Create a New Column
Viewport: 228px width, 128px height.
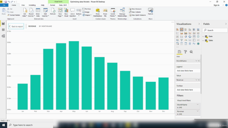(x=135, y=12)
